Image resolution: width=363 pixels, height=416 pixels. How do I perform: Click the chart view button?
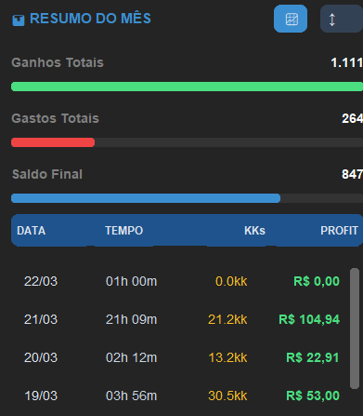(291, 19)
